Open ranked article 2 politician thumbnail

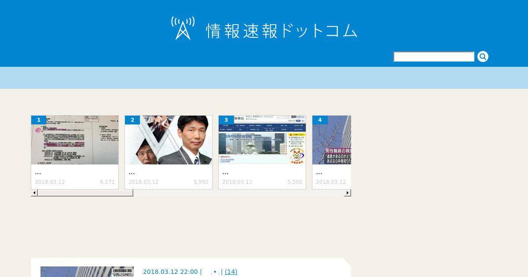(169, 140)
